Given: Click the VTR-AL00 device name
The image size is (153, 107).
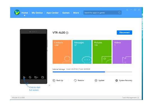Looking at the screenshot, I should [59, 33].
